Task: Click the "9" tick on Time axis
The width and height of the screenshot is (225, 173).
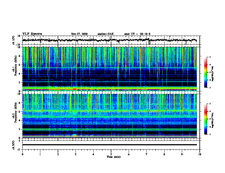Action: tap(182, 154)
